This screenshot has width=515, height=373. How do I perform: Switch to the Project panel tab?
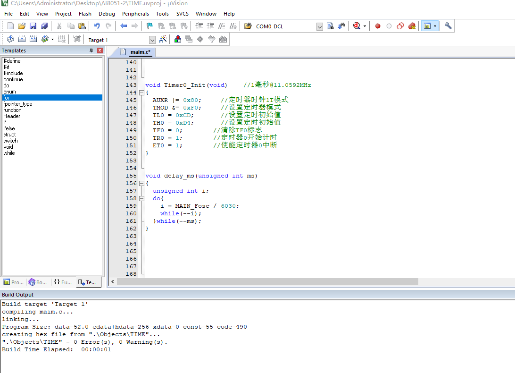14,282
